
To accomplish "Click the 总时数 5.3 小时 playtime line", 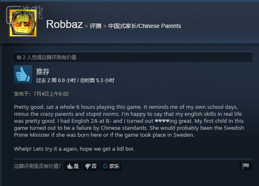I will (x=75, y=80).
